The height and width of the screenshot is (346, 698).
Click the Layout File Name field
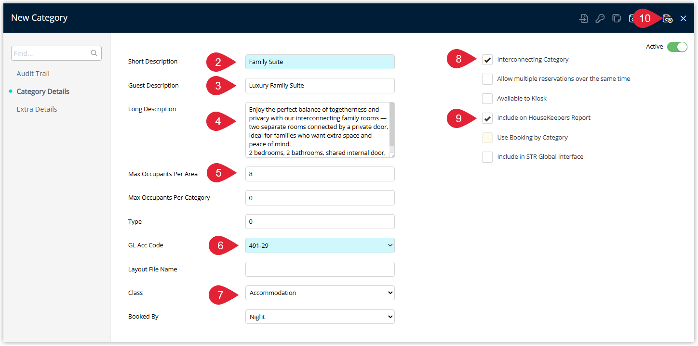(320, 269)
